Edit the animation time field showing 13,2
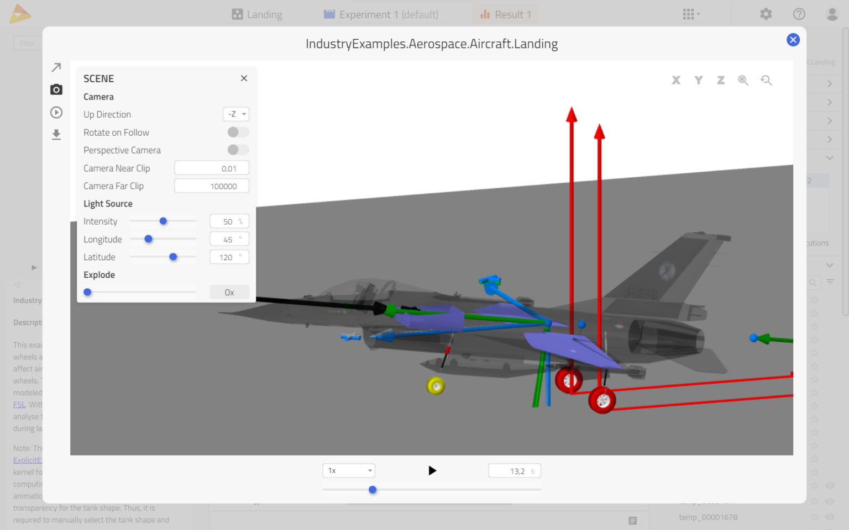Image resolution: width=849 pixels, height=530 pixels. point(515,471)
